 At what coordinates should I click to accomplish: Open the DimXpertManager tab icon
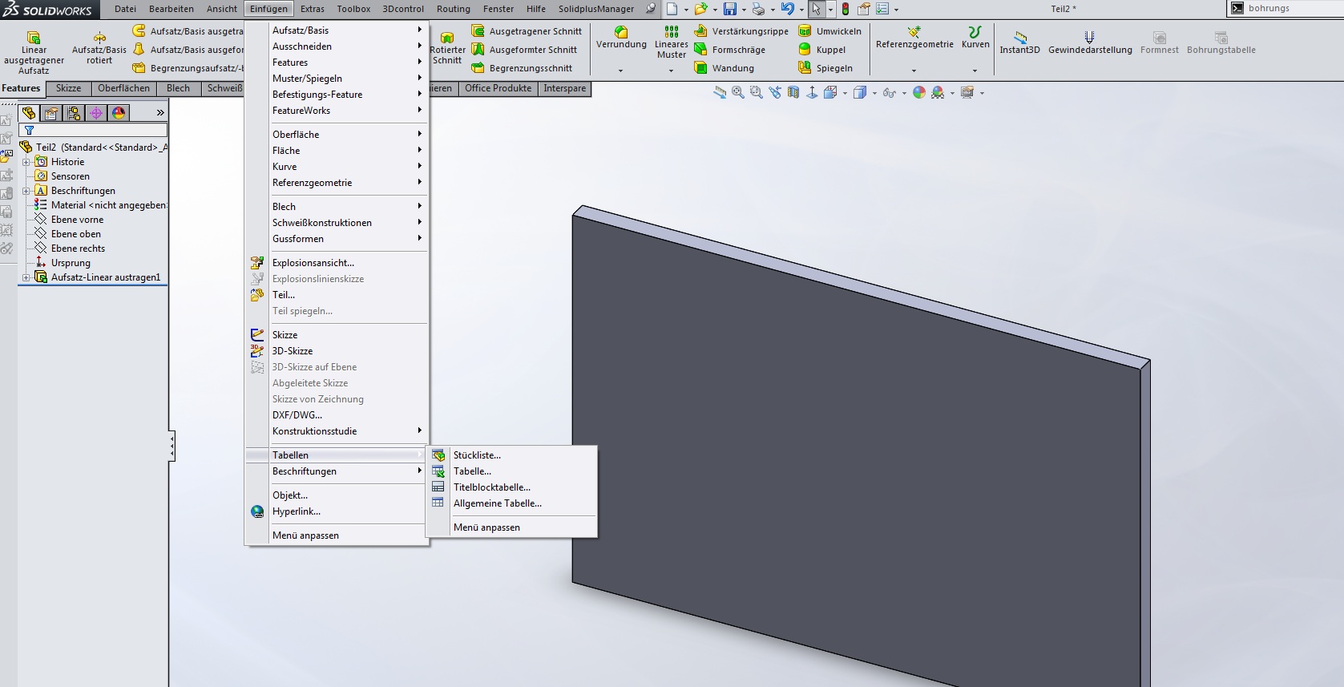96,113
